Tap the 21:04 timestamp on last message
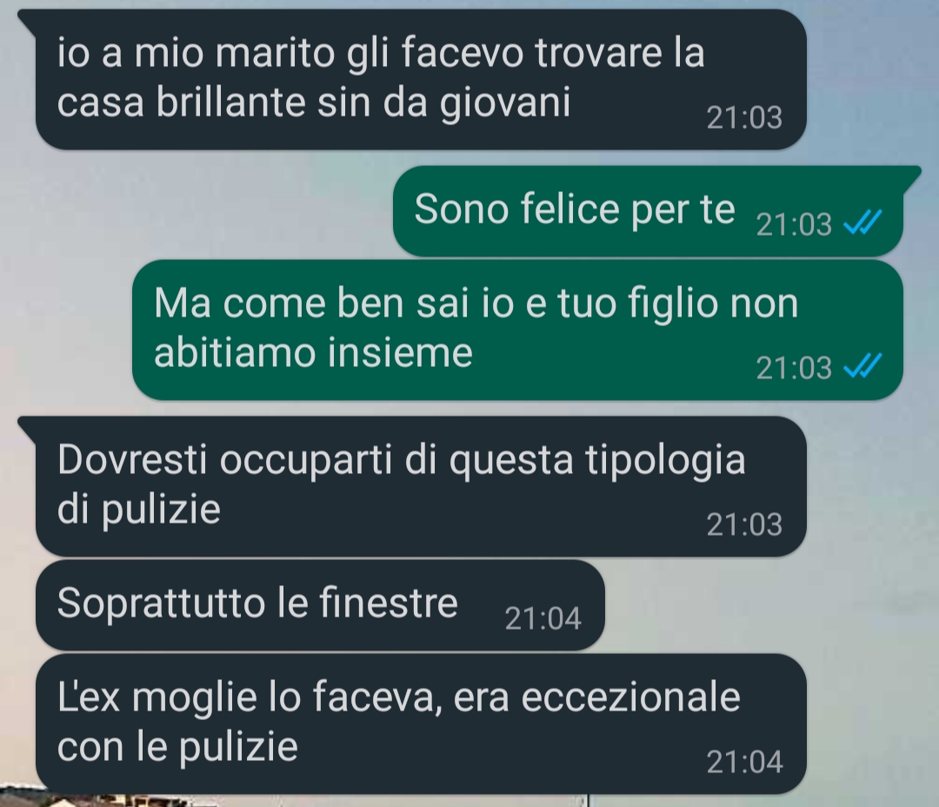 (x=744, y=762)
